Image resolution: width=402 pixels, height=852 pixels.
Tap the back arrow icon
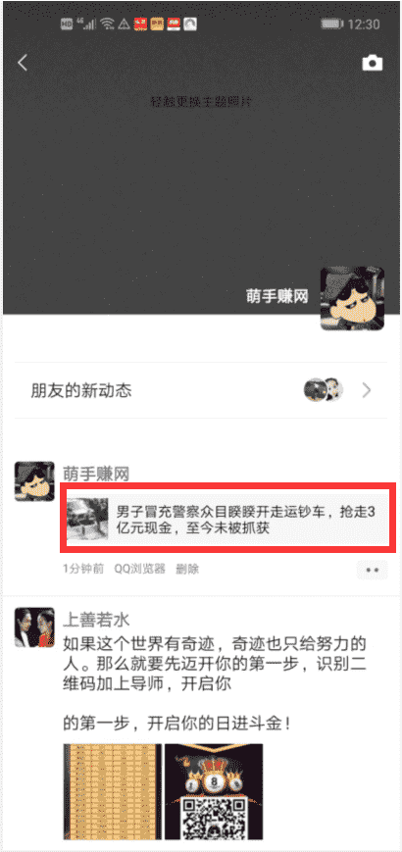pyautogui.click(x=23, y=63)
